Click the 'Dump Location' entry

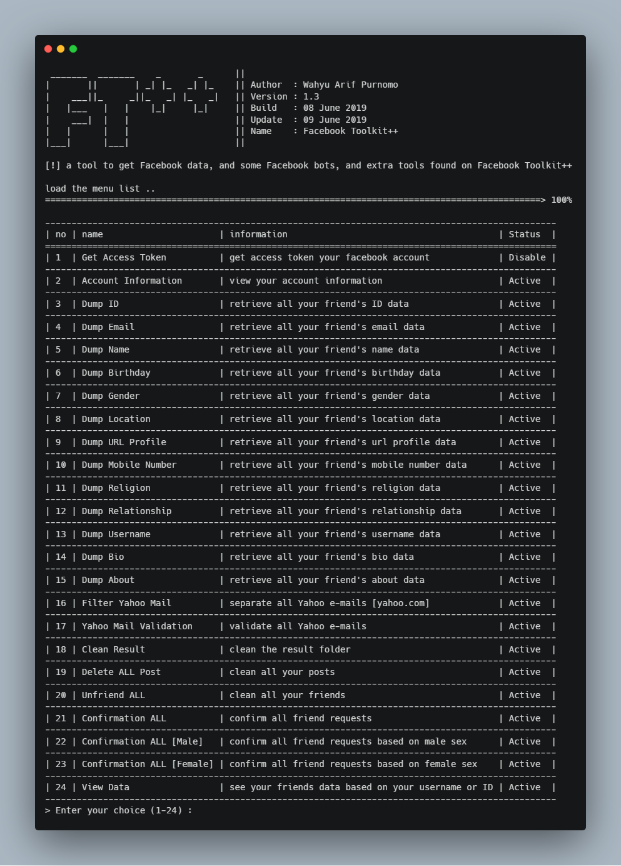tap(116, 419)
